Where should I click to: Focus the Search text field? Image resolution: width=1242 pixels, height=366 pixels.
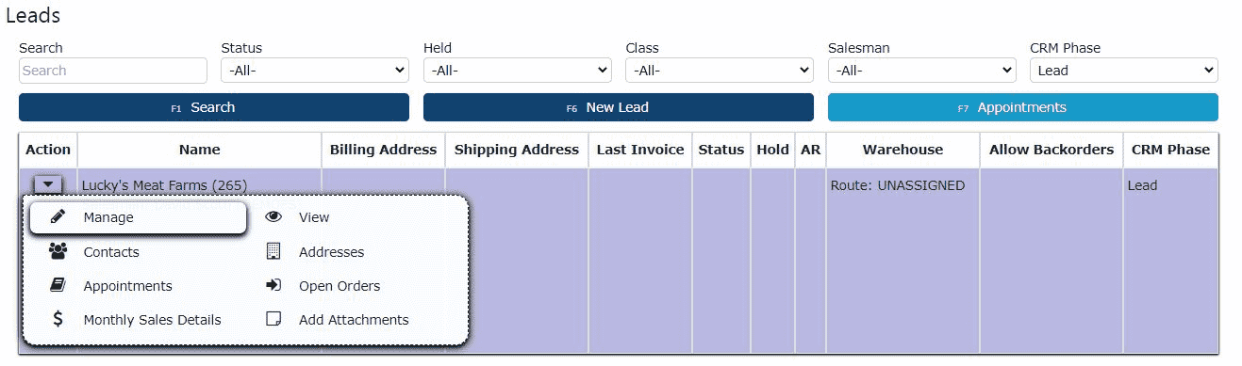pos(113,71)
